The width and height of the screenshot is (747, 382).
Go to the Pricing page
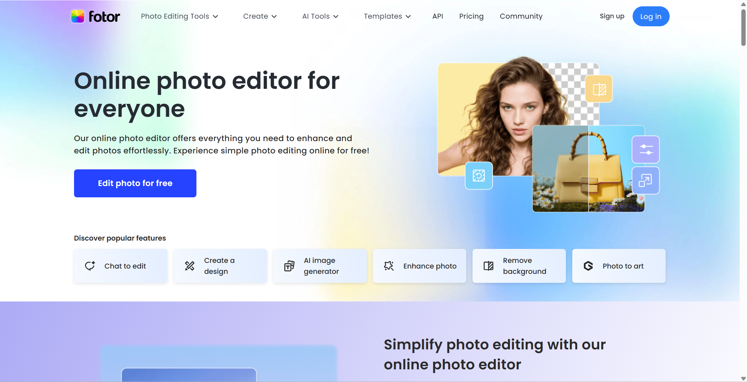[x=471, y=16]
